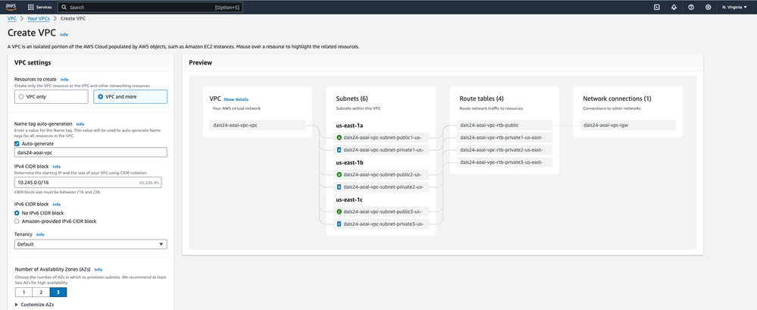
Task: Select dais24-aoai-vpc-rtb-private2 route table
Action: 505,149
